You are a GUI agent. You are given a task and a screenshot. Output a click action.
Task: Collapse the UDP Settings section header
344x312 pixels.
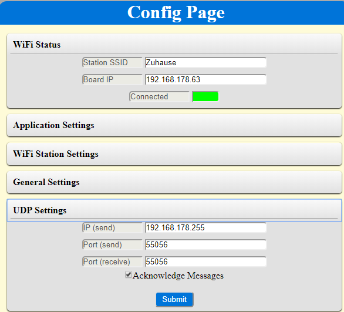[x=174, y=210]
